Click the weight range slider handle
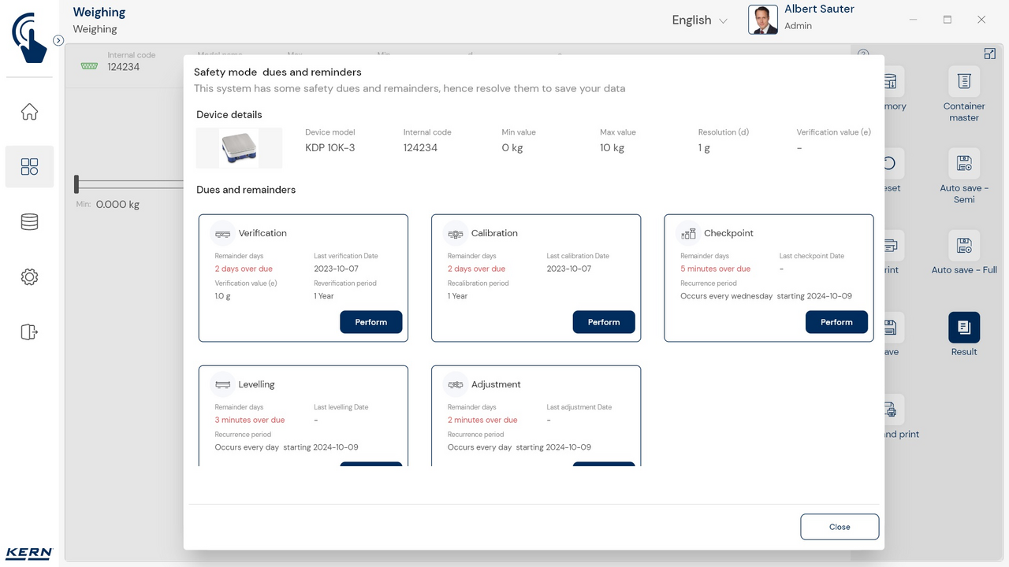 (76, 183)
